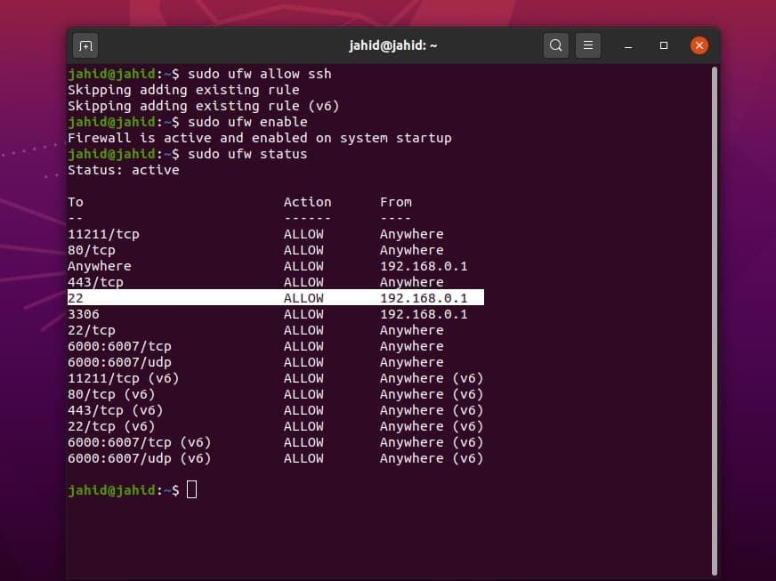Click the 'sudo ufw allow ssh' command
This screenshot has height=581, width=776.
coord(259,74)
